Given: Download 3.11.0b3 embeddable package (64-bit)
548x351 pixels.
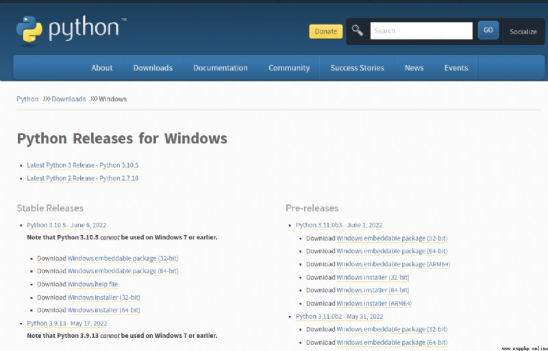Looking at the screenshot, I should [392, 251].
